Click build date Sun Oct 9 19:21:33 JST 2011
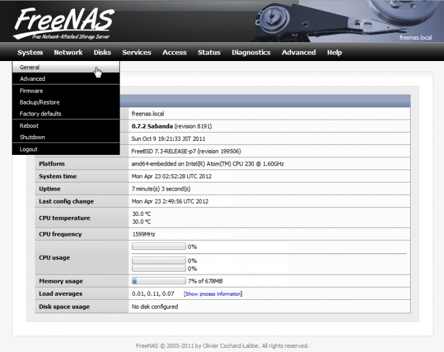 click(x=168, y=139)
